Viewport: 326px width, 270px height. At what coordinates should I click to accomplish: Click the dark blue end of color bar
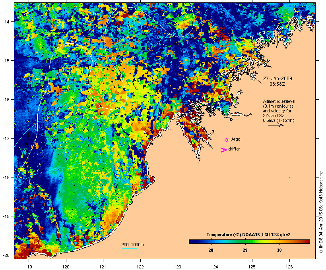[192, 241]
